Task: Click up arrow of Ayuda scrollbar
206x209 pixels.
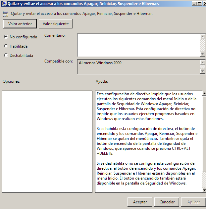Action: pyautogui.click(x=204, y=93)
